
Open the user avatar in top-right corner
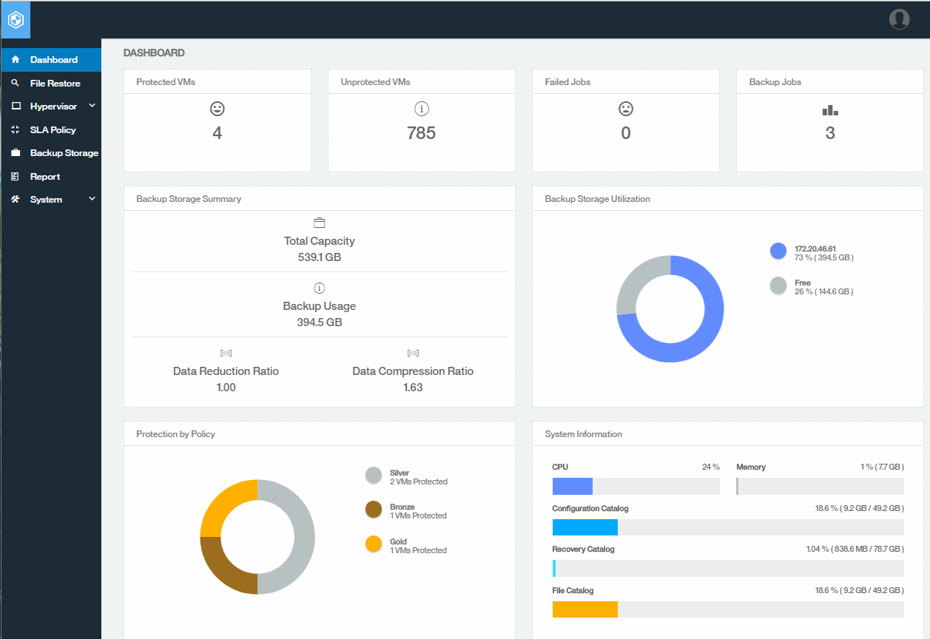click(x=899, y=19)
